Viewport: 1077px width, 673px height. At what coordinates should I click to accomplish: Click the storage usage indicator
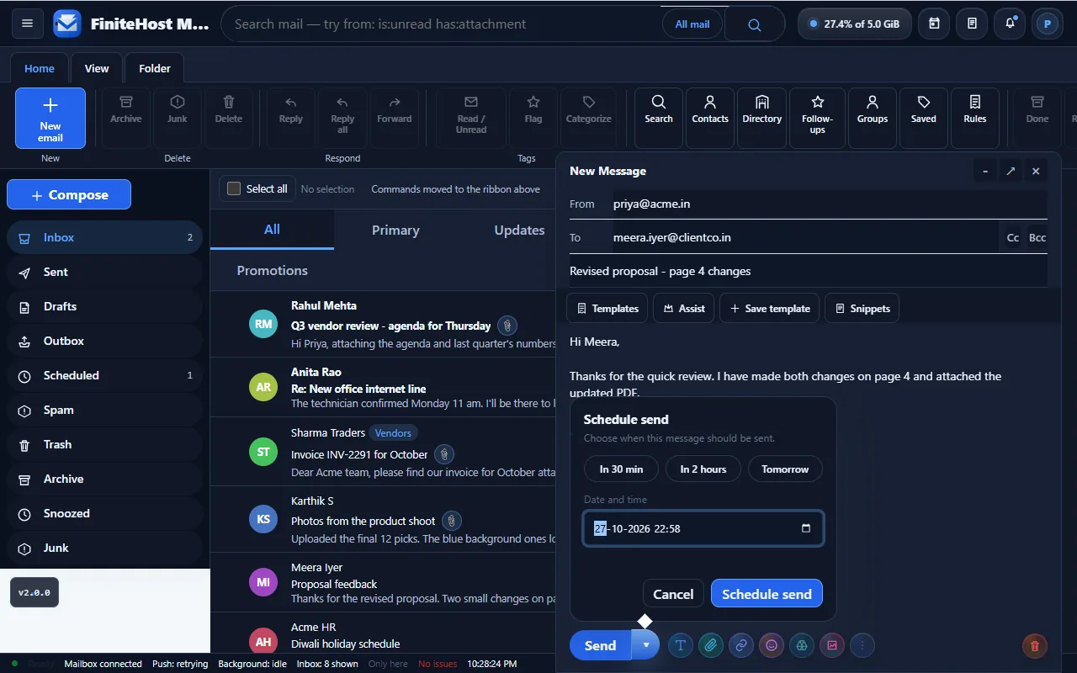pyautogui.click(x=854, y=24)
